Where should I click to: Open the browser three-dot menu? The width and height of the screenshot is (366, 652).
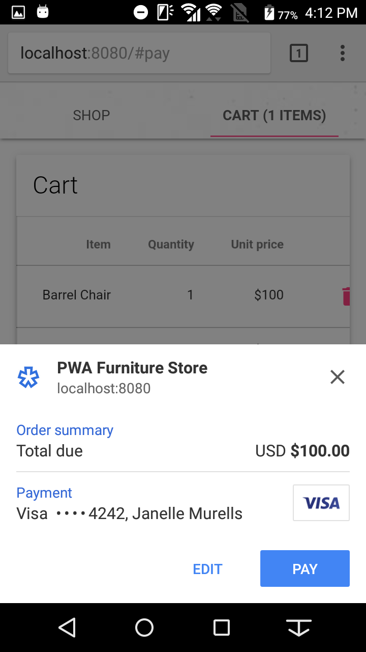[343, 53]
